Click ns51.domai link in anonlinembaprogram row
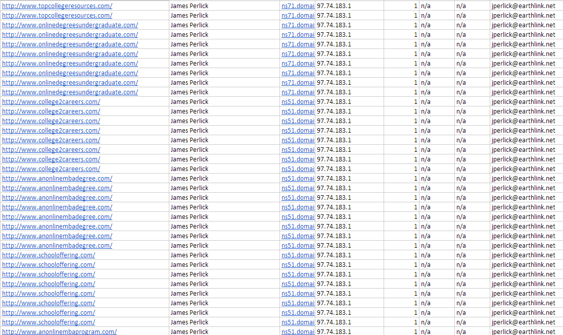 [298, 332]
